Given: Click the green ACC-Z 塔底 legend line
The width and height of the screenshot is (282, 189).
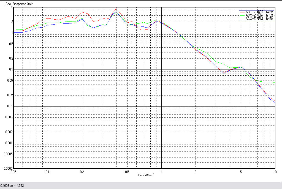Looking at the screenshot, I should (242, 15).
